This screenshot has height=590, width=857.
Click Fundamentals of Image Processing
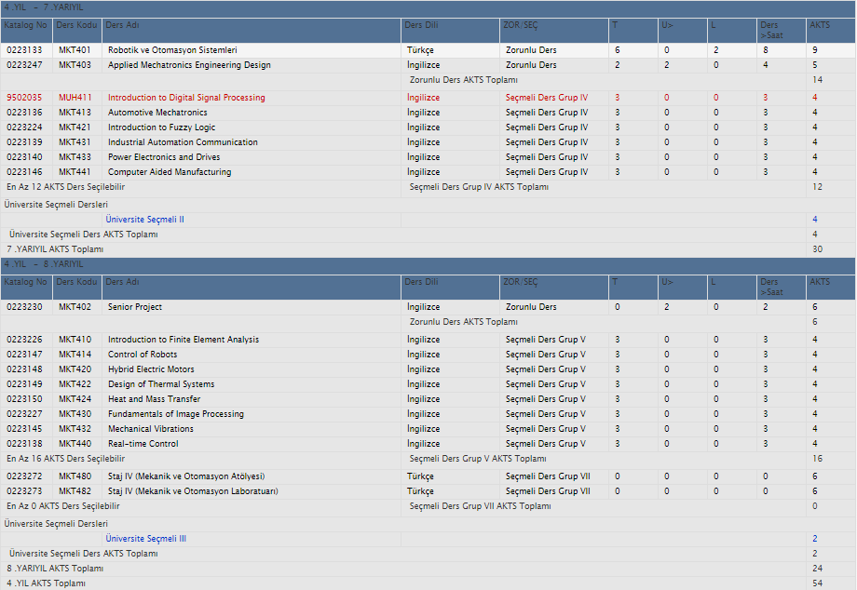[x=176, y=414]
